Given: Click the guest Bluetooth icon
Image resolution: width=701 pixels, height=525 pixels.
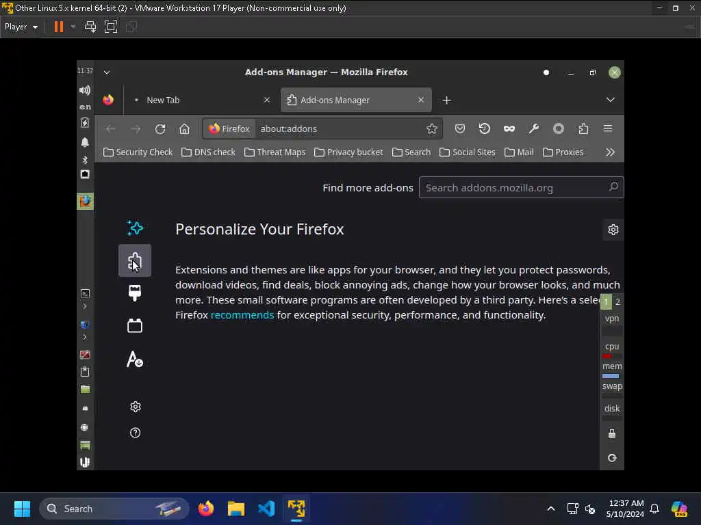Looking at the screenshot, I should (x=85, y=159).
